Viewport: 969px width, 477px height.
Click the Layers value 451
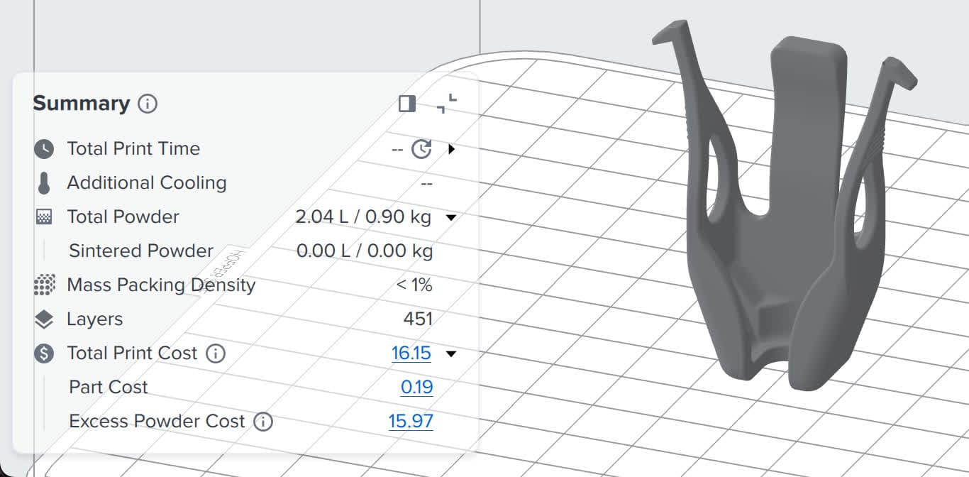(x=418, y=319)
